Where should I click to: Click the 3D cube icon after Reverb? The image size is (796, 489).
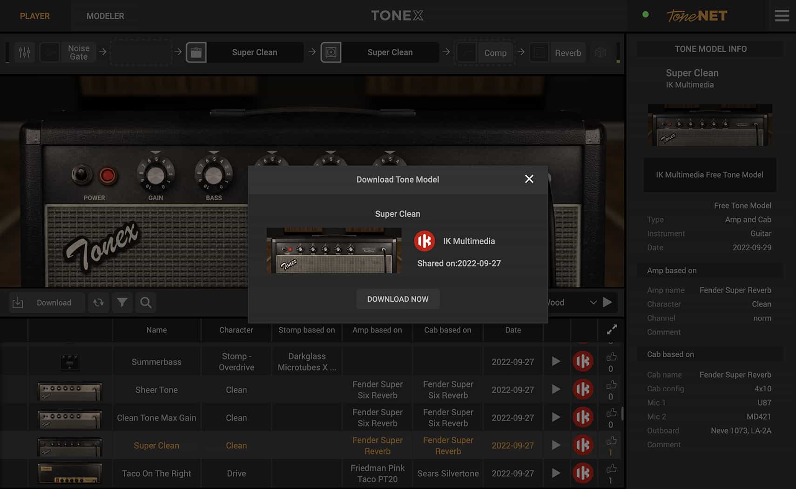(600, 53)
